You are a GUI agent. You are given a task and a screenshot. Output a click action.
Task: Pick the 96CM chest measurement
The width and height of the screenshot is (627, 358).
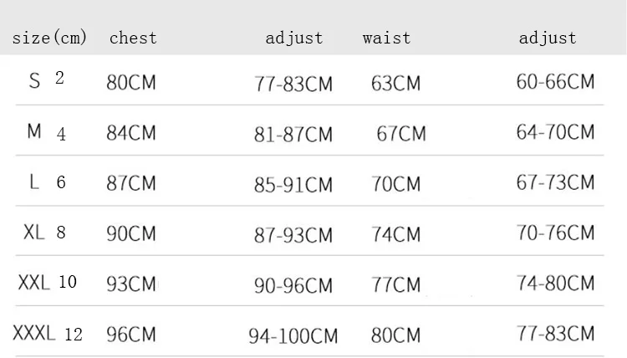pos(131,335)
